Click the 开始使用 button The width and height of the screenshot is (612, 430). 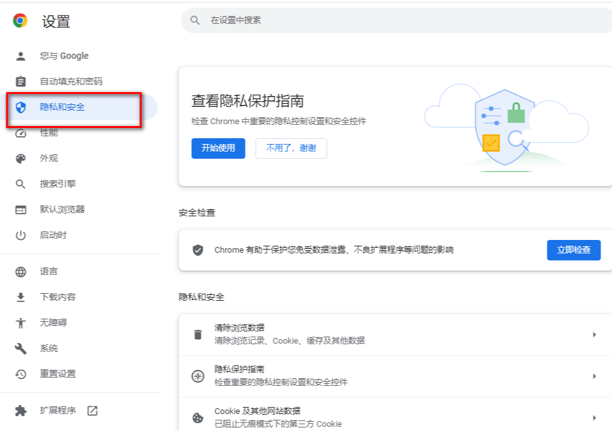pyautogui.click(x=218, y=148)
